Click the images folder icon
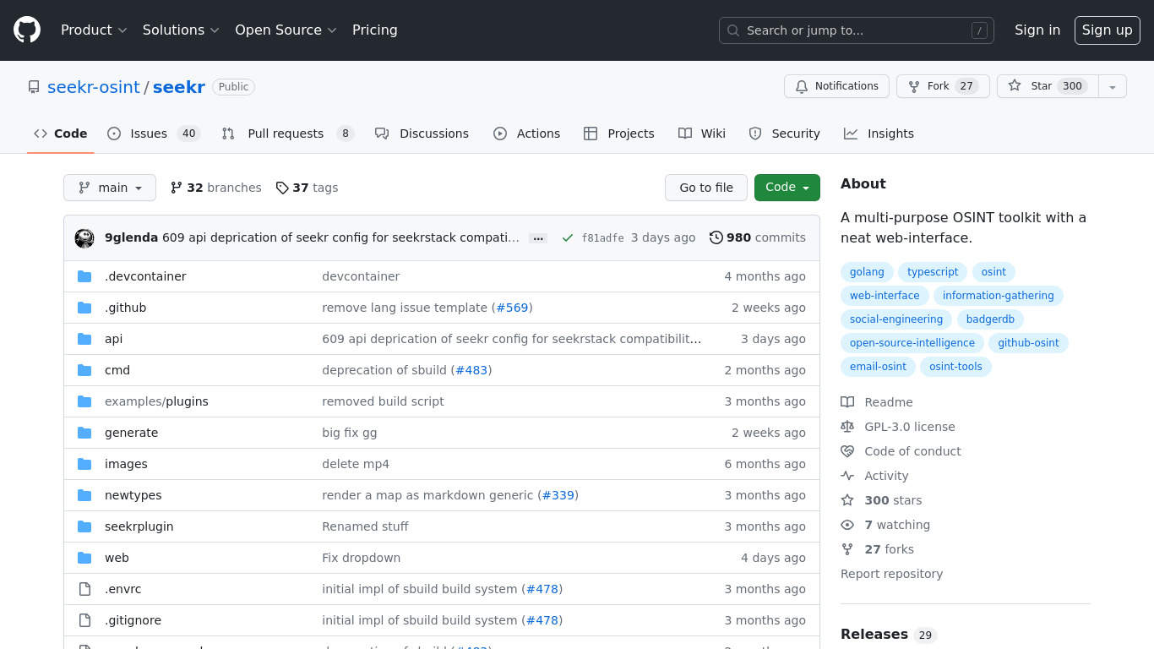 (x=84, y=464)
